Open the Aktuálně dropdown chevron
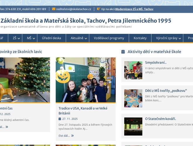Screen dimensions: 193x146 point(86,38)
